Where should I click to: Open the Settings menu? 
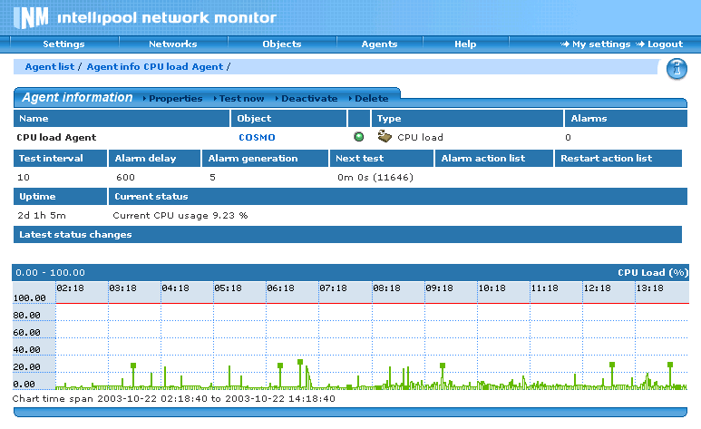pos(63,44)
